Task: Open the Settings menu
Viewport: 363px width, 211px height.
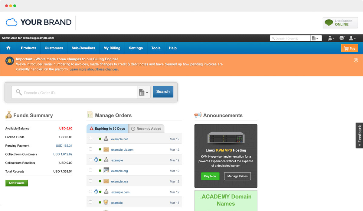Action: click(x=136, y=48)
